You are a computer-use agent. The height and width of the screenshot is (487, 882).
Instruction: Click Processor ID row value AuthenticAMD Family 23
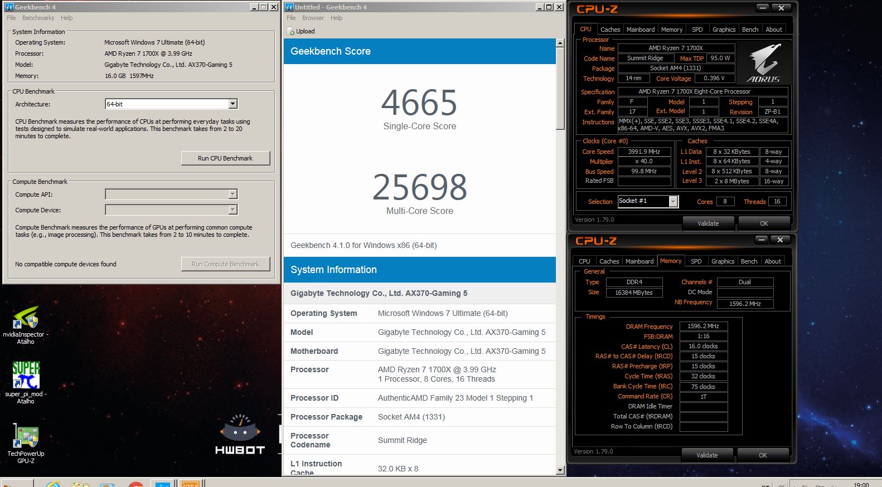[455, 398]
